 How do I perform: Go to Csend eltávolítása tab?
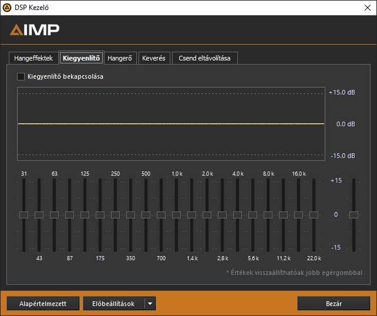204,58
